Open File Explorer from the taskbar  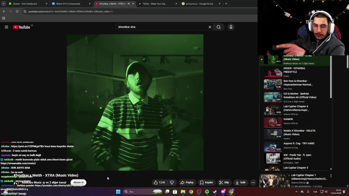tap(183, 192)
